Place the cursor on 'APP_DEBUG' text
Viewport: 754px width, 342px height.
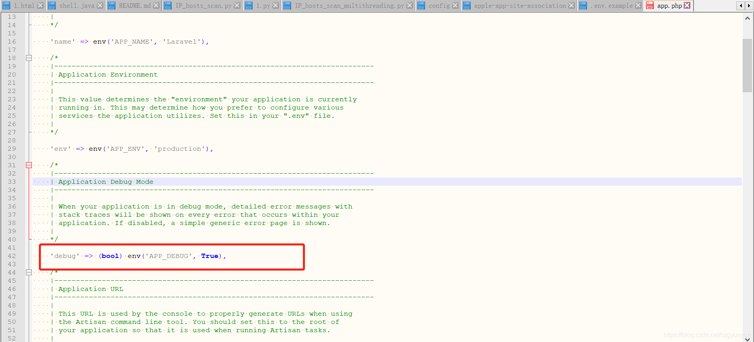(x=169, y=256)
